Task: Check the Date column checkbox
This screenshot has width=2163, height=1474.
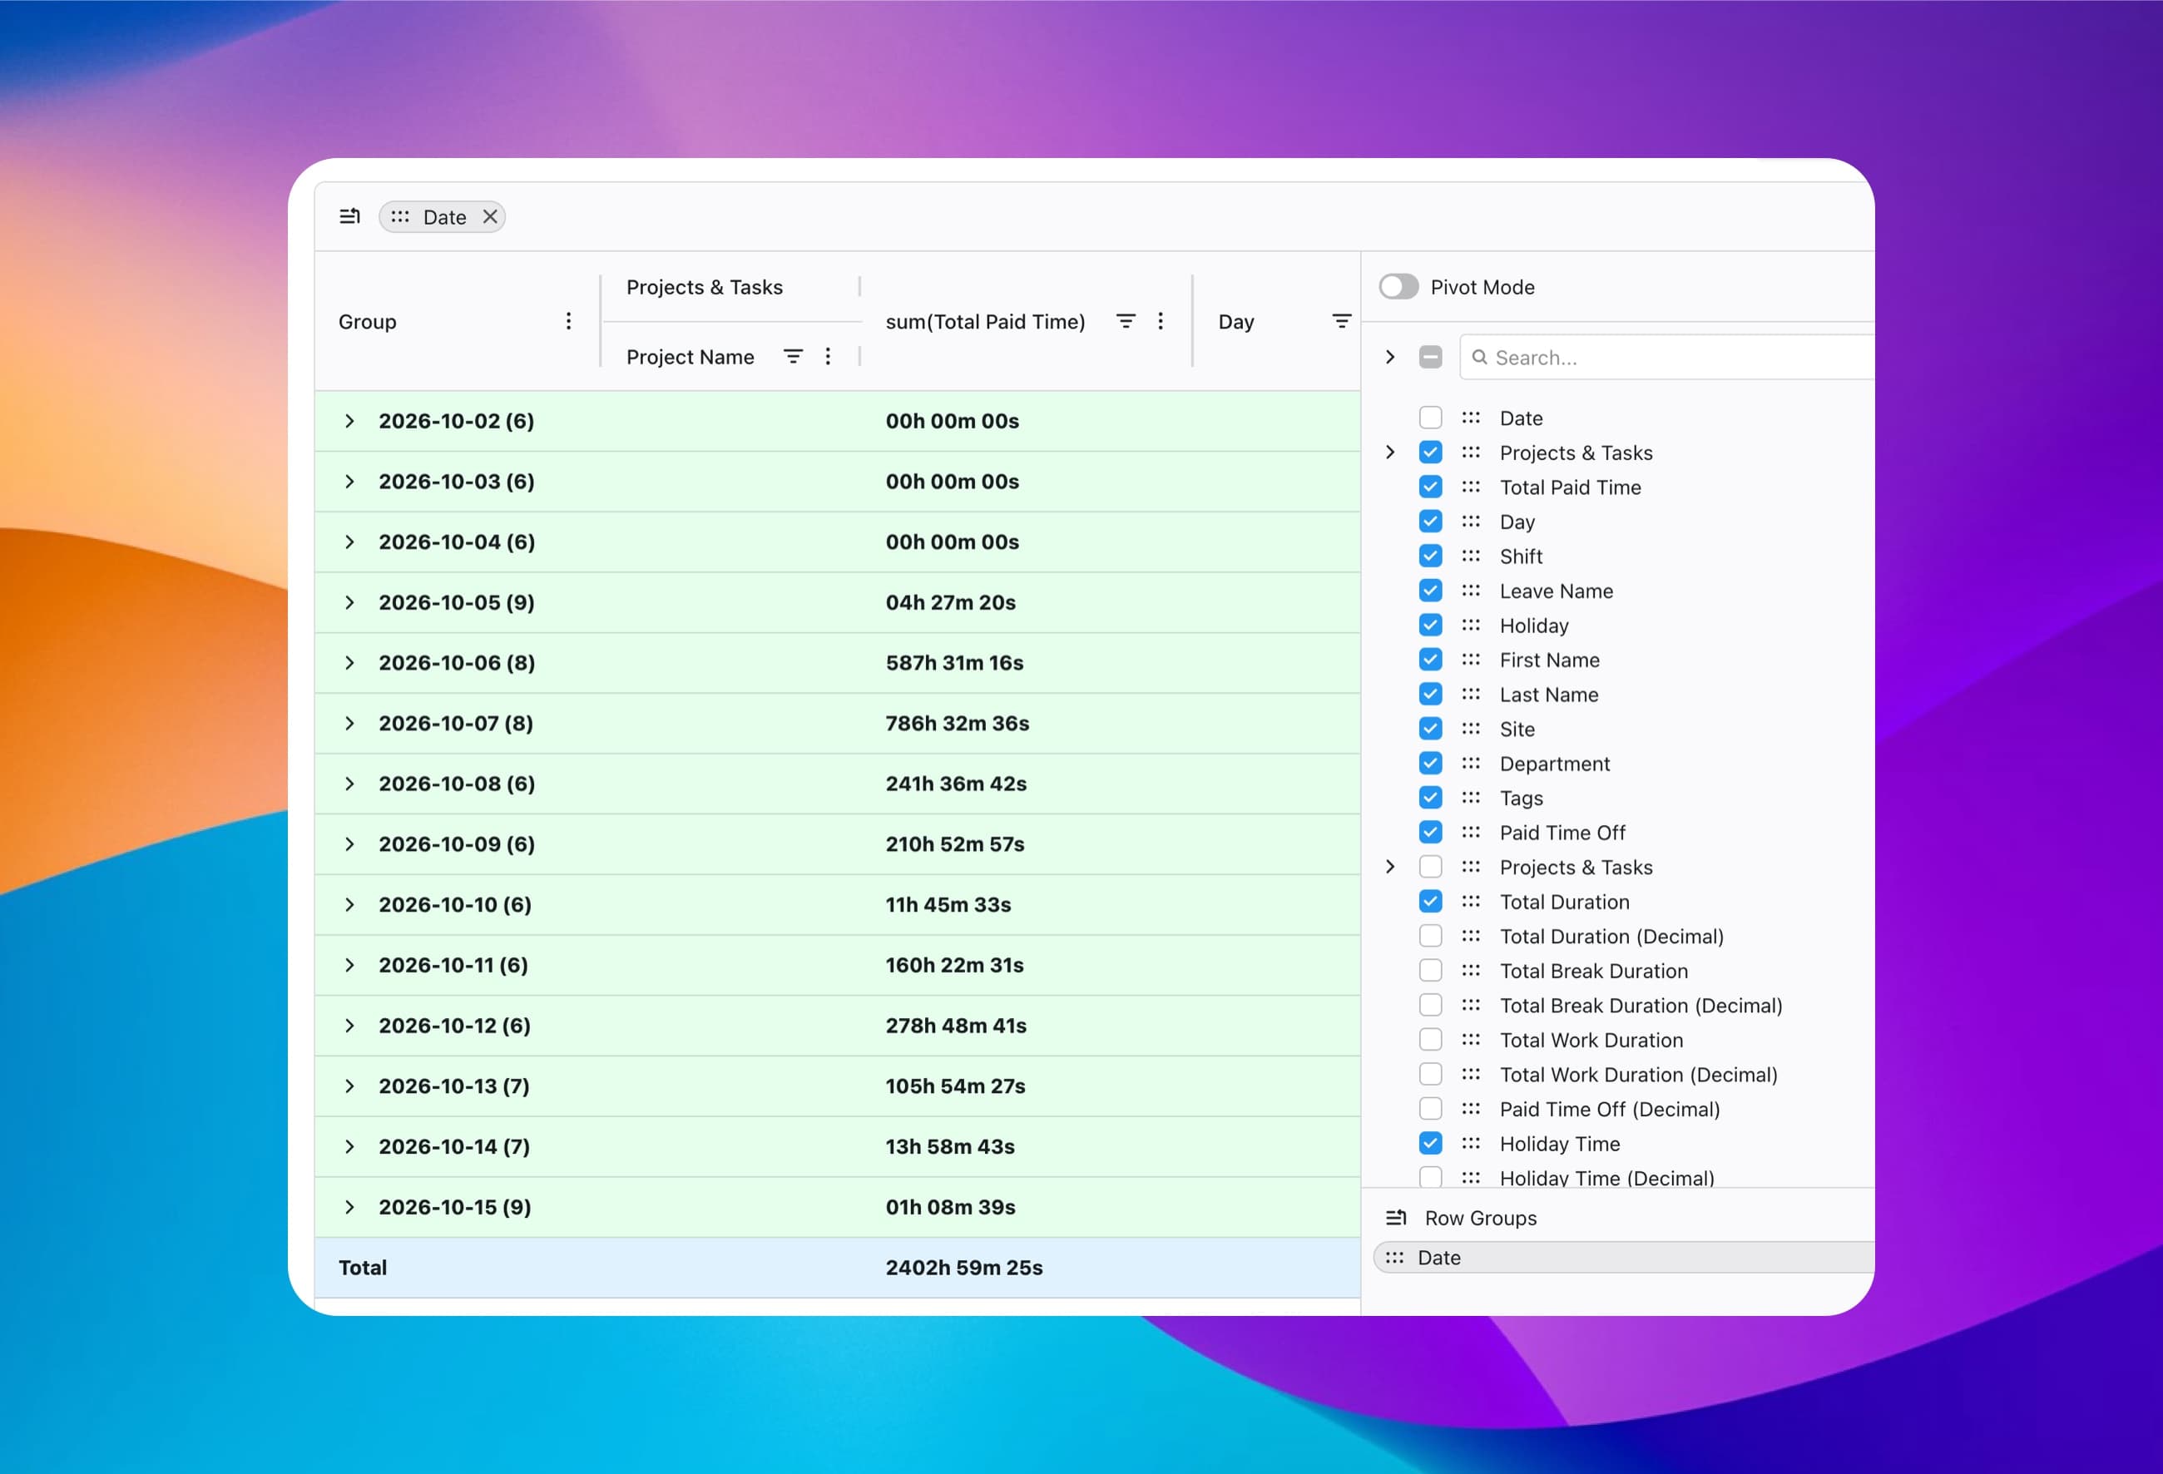Action: click(1431, 418)
